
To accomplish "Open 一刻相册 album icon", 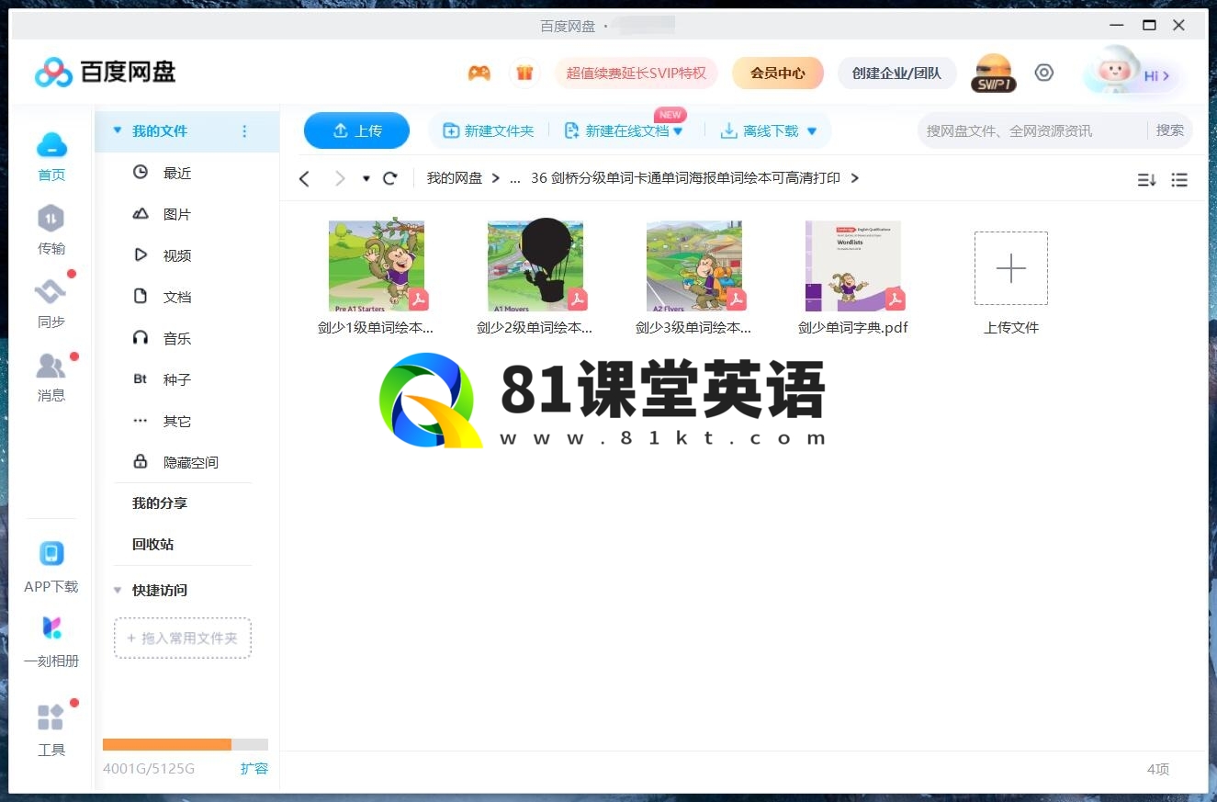I will [51, 628].
